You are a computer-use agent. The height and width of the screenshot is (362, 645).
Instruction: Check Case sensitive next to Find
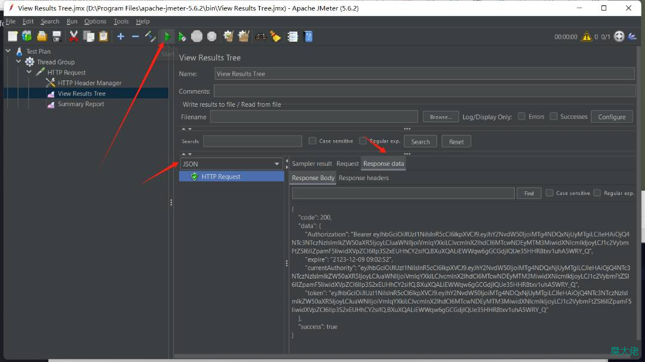(x=549, y=193)
